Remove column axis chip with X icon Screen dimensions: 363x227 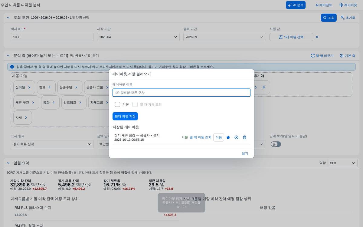(264, 87)
